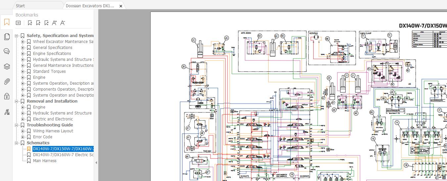The image size is (447, 181).
Task: Open the Main Harness bookmark
Action: point(45,161)
